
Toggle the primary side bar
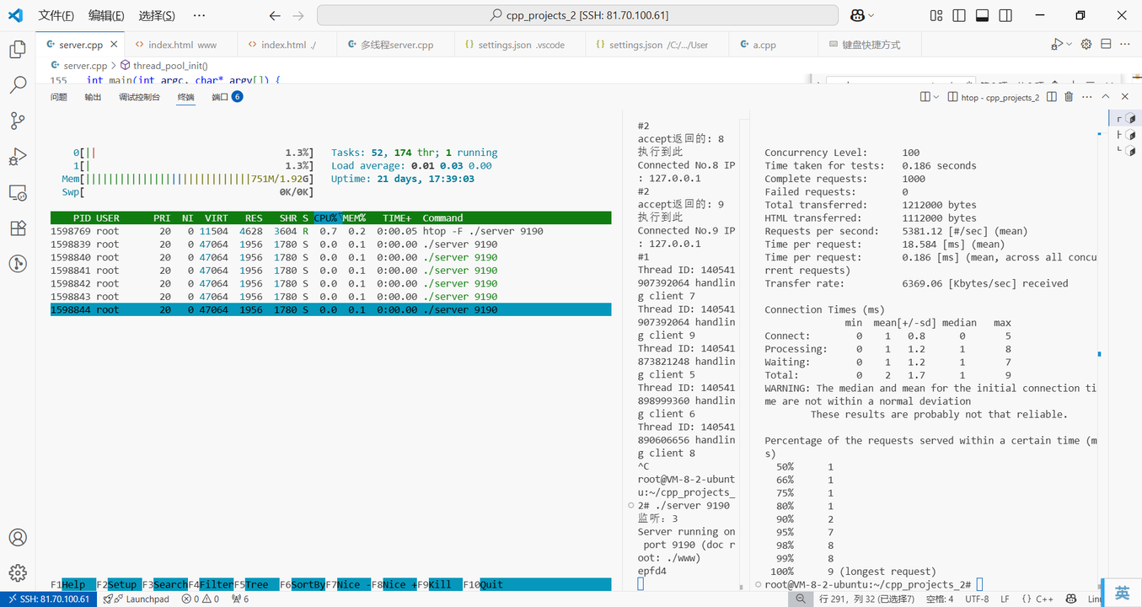(959, 15)
